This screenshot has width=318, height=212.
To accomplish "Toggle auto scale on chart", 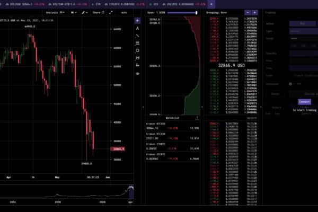I will tap(124, 12).
